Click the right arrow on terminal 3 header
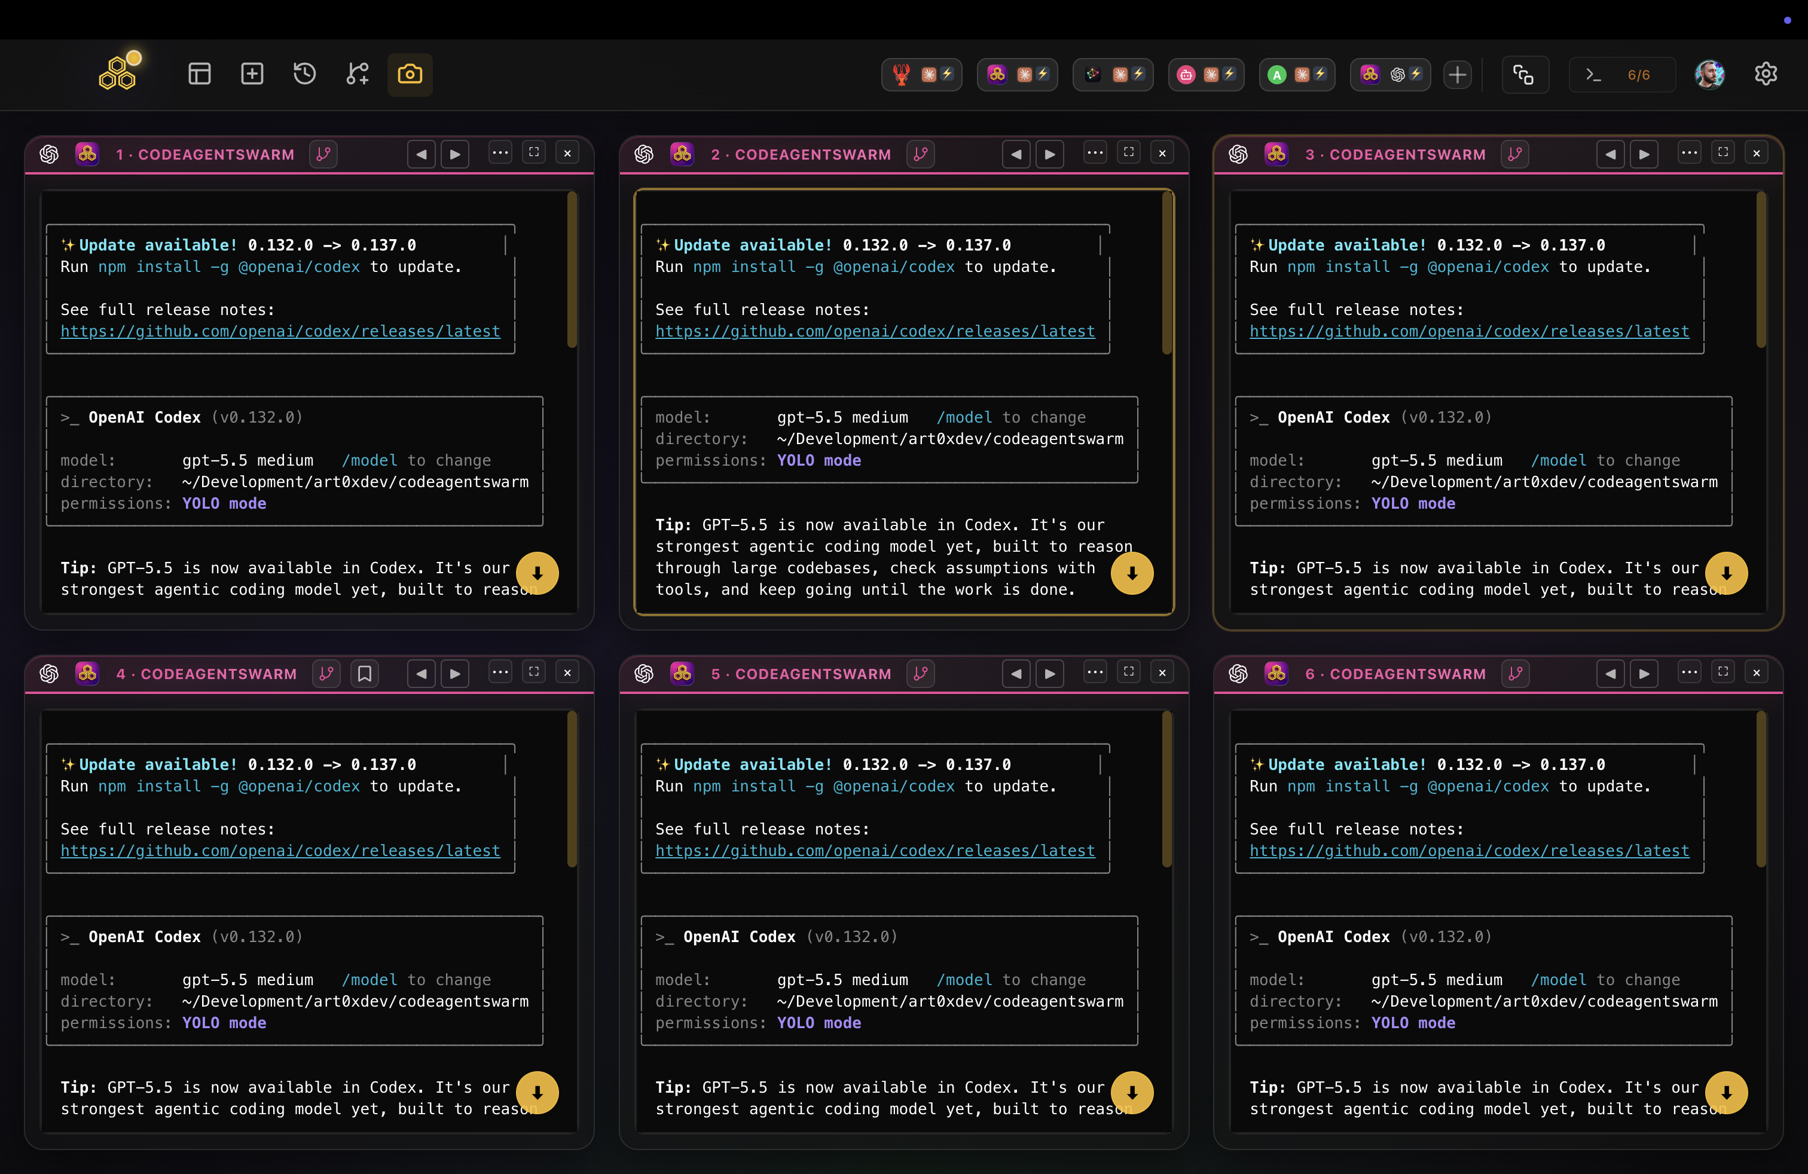1808x1174 pixels. click(x=1644, y=154)
